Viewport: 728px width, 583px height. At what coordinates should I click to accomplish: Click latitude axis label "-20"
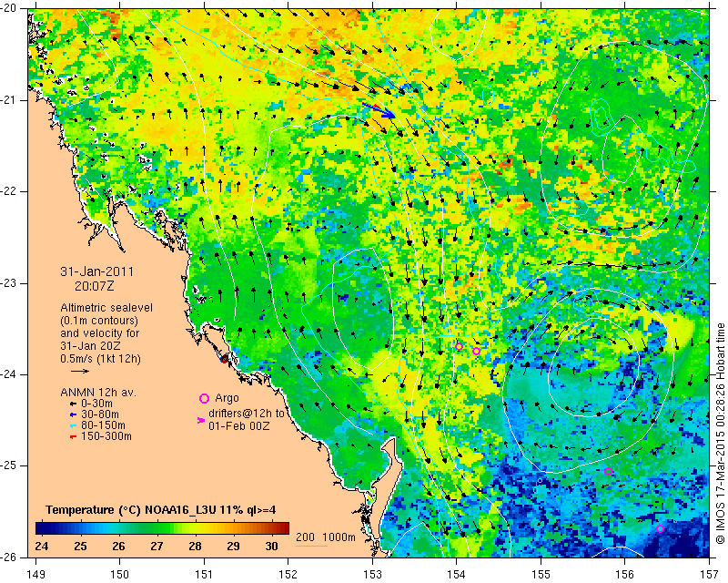point(9,8)
